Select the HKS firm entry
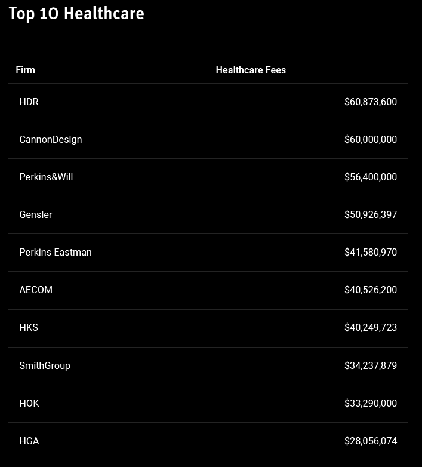 coord(29,327)
